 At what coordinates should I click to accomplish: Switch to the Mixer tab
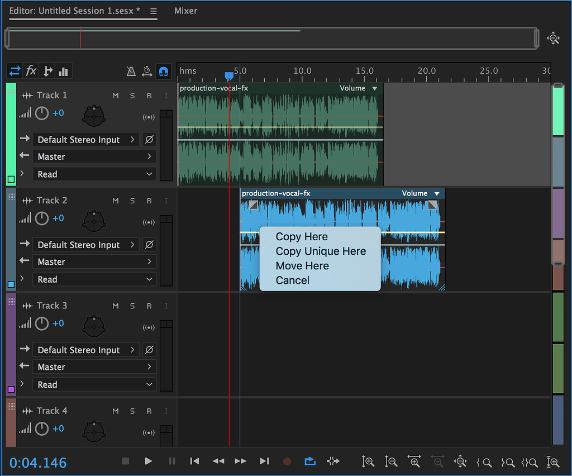185,11
